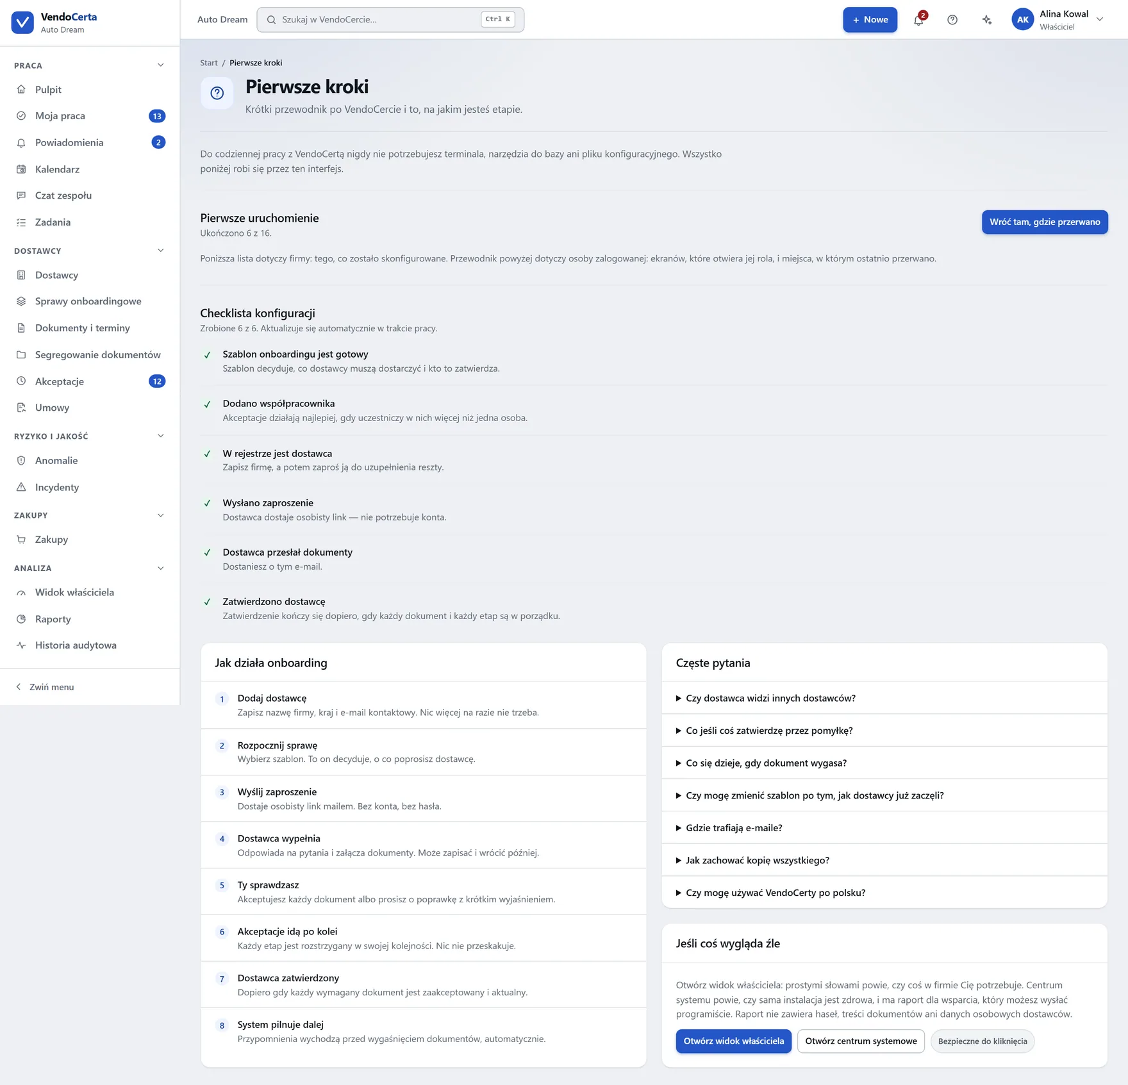Viewport: 1128px width, 1085px height.
Task: Click the Raporty pie chart icon
Action: point(21,619)
